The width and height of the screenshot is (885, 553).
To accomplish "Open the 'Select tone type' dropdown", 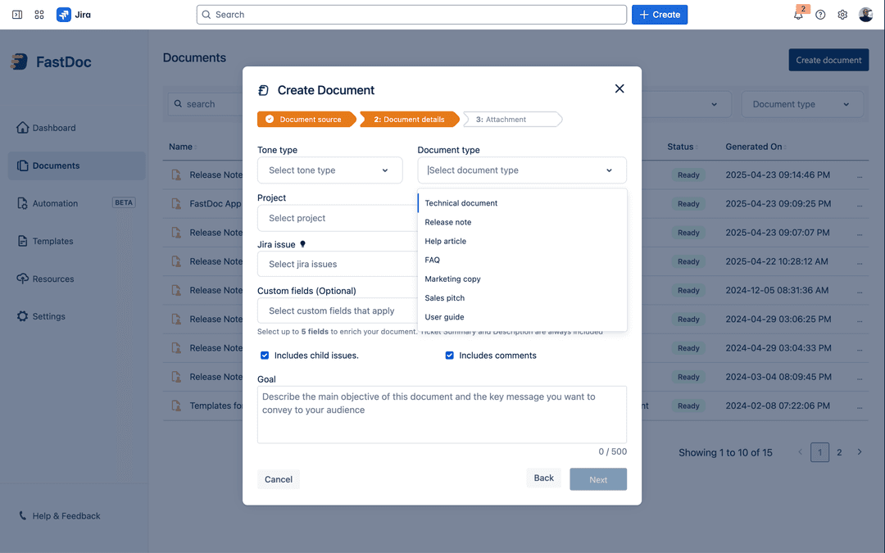I will point(330,170).
